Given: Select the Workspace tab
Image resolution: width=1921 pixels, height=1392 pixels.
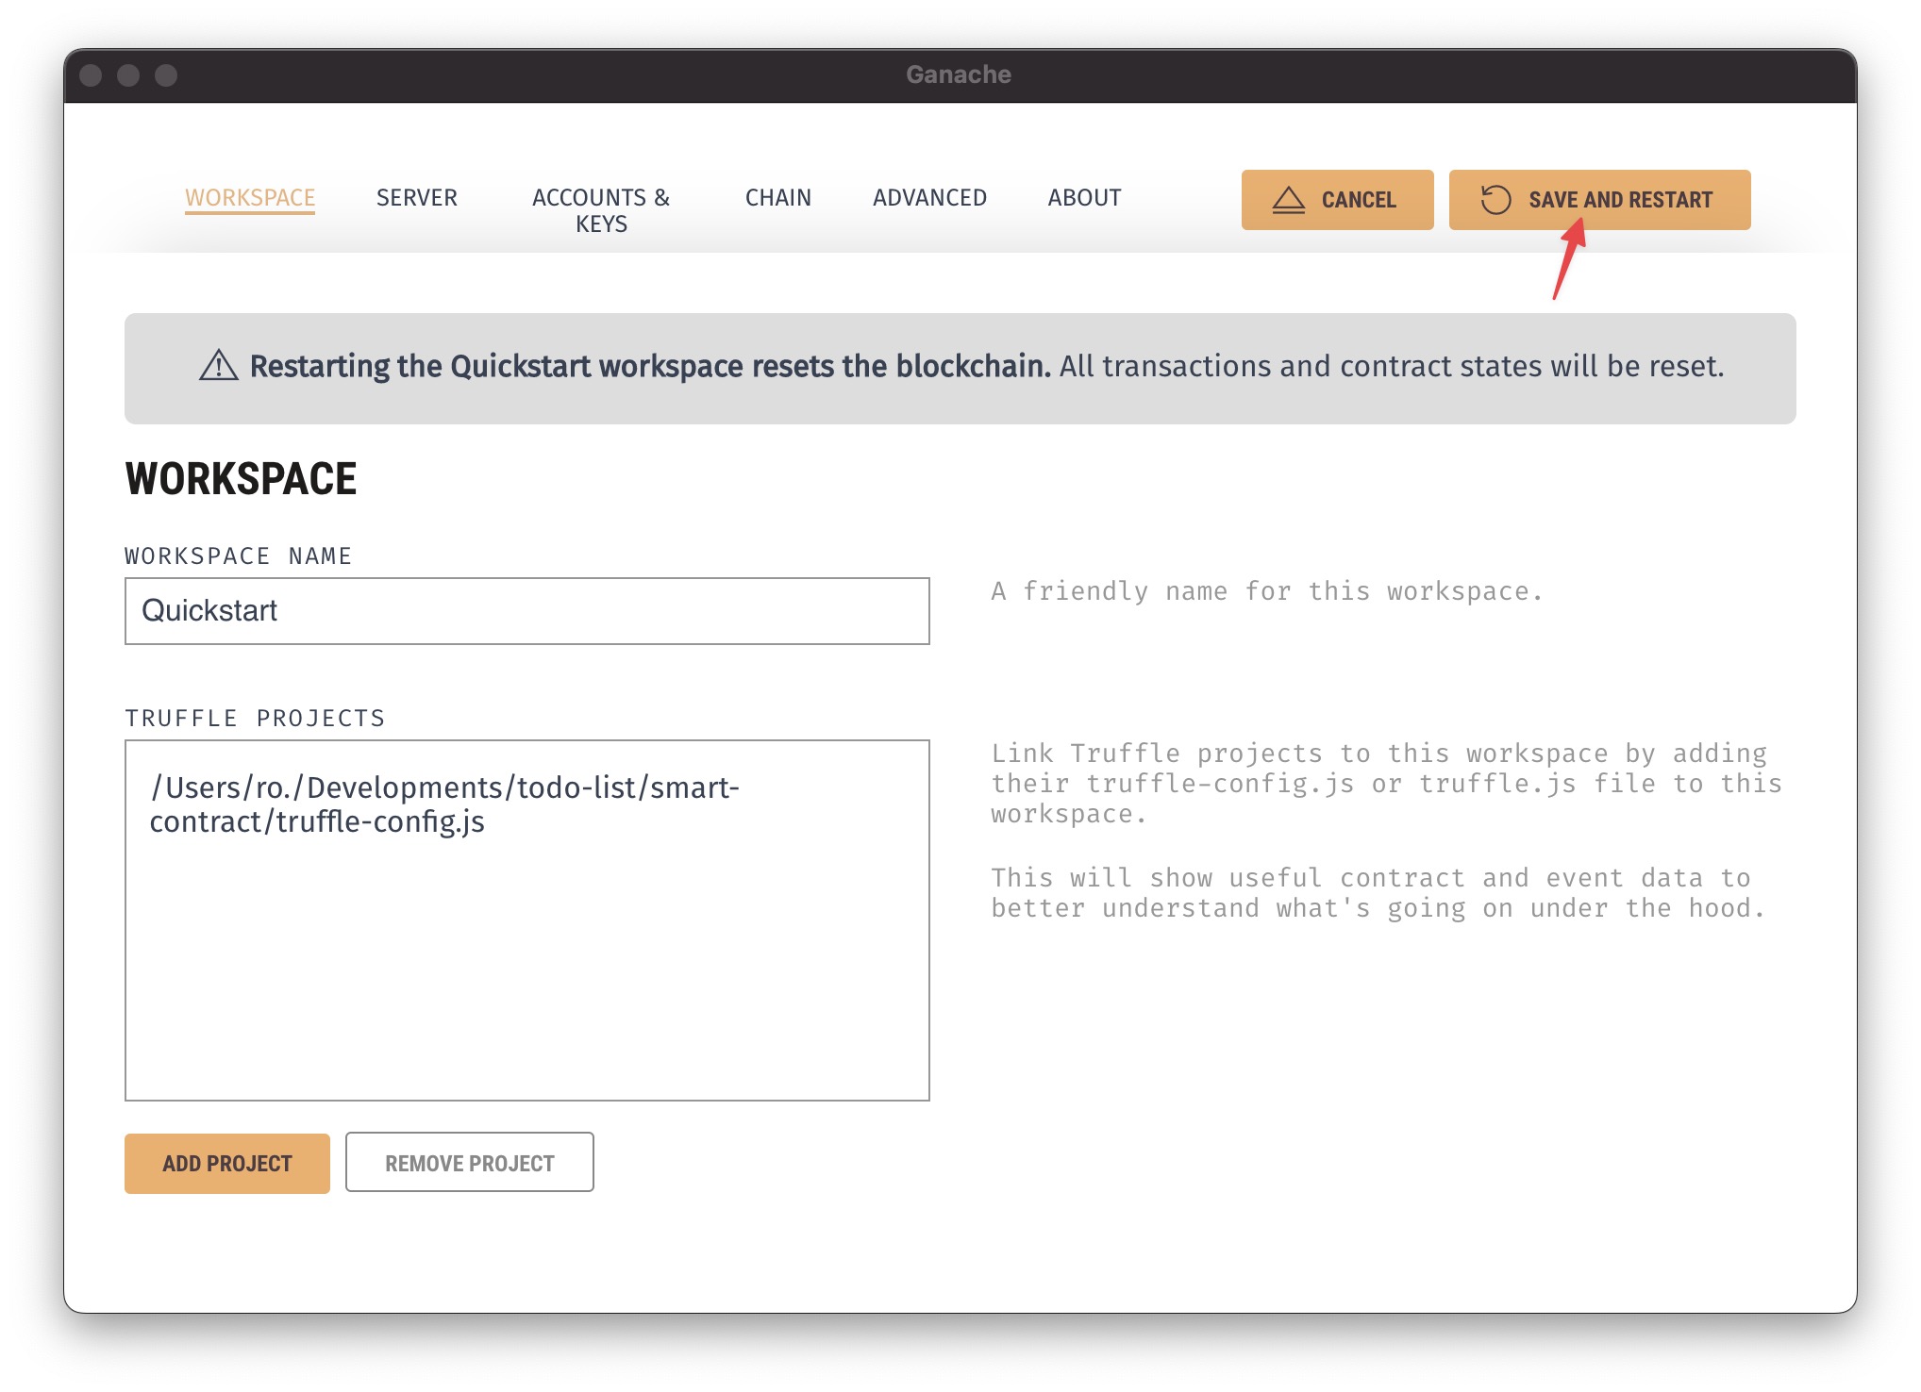Looking at the screenshot, I should [x=250, y=197].
